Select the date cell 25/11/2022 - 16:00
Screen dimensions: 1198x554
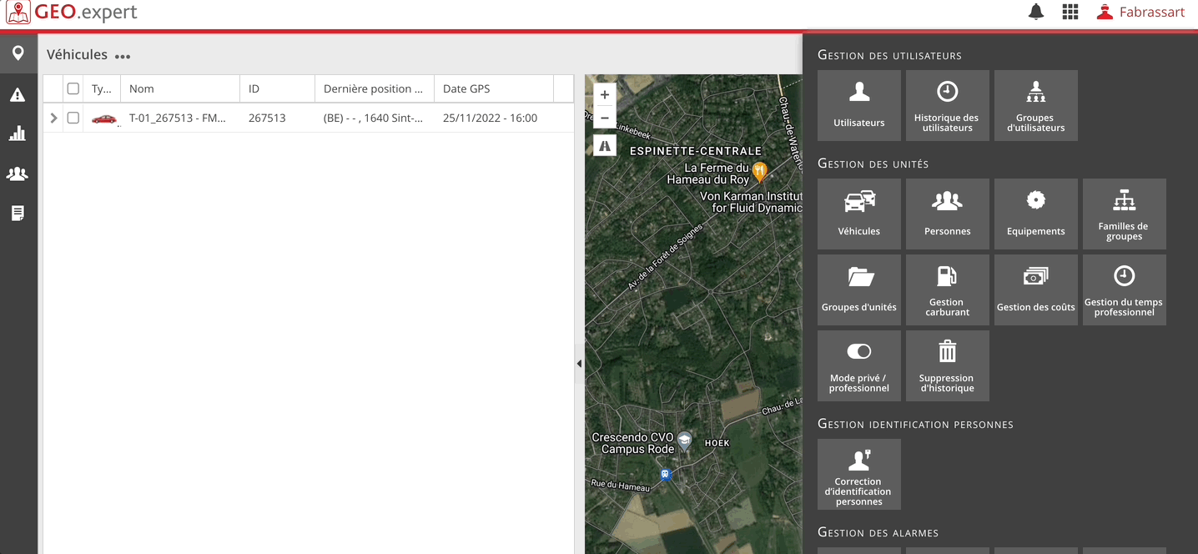point(491,118)
